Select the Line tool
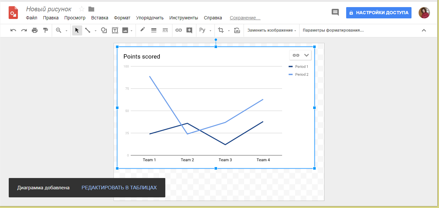The width and height of the screenshot is (439, 208). [x=88, y=30]
